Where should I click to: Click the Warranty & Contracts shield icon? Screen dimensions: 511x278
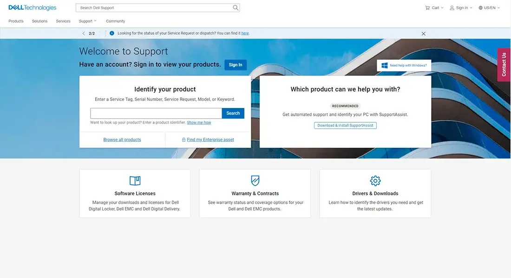click(255, 180)
